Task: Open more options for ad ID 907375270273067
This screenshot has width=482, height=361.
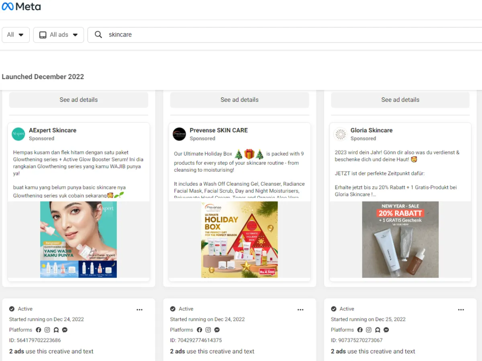Action: point(461,310)
